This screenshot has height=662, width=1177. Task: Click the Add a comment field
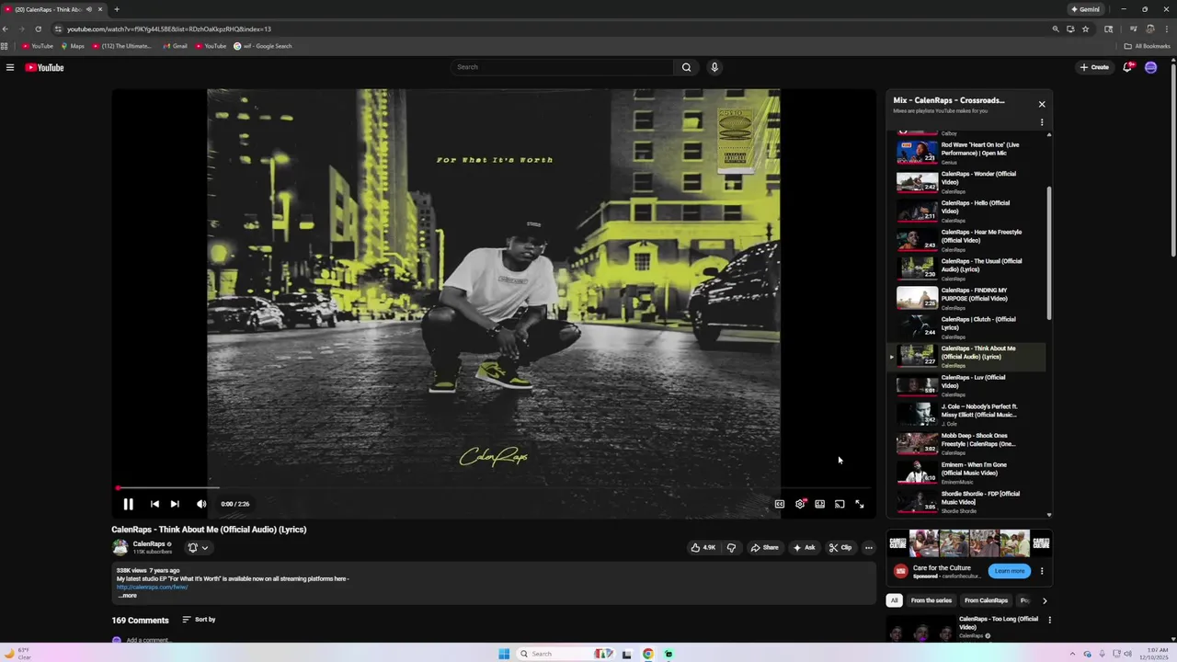coord(147,640)
